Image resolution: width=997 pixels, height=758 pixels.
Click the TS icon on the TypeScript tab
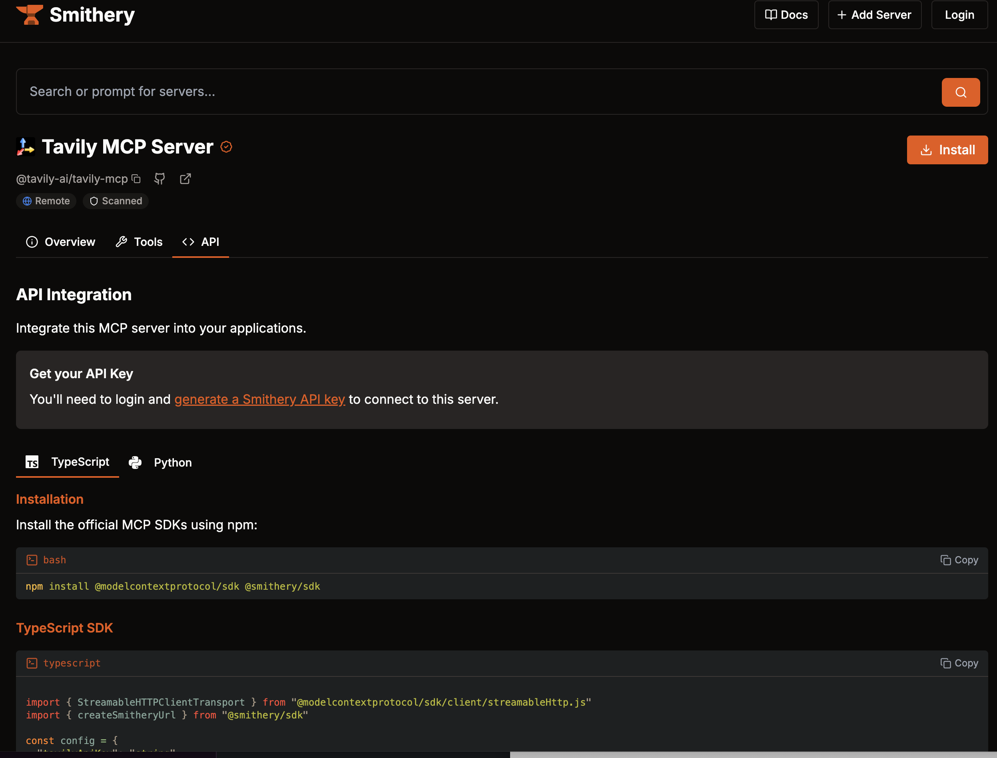32,462
